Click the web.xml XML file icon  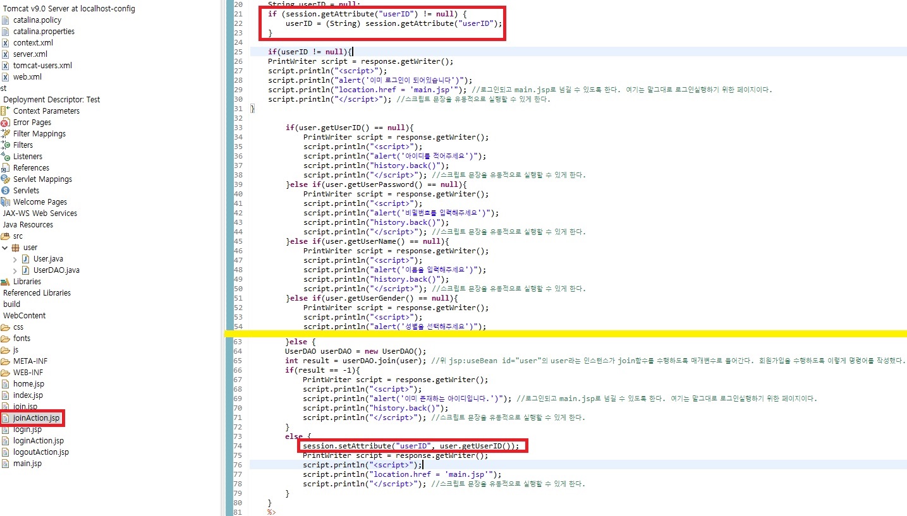(x=6, y=77)
